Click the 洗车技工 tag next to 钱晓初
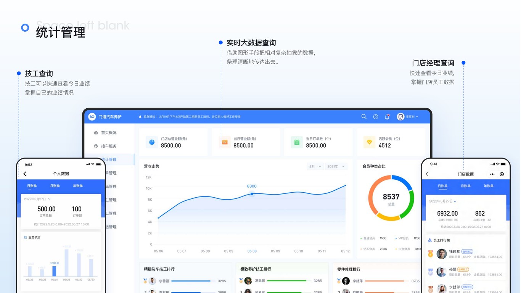Viewport: 521px width, 293px height. (x=467, y=252)
